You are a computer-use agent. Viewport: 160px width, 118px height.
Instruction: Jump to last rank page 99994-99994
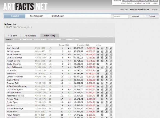72,40
